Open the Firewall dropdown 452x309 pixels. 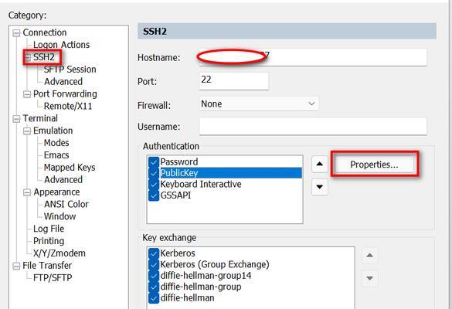click(259, 104)
